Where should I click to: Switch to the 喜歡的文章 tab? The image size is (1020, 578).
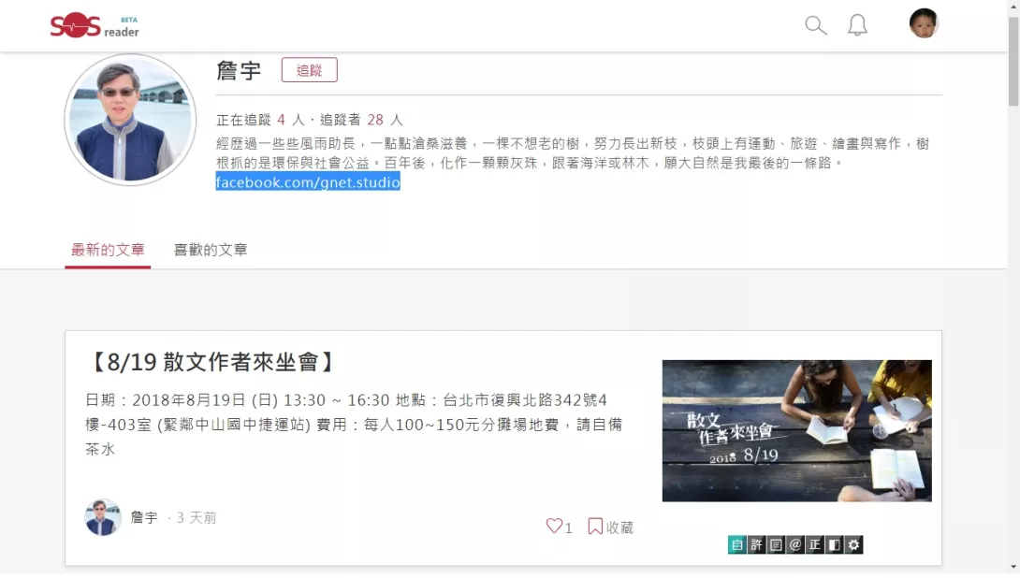click(211, 250)
